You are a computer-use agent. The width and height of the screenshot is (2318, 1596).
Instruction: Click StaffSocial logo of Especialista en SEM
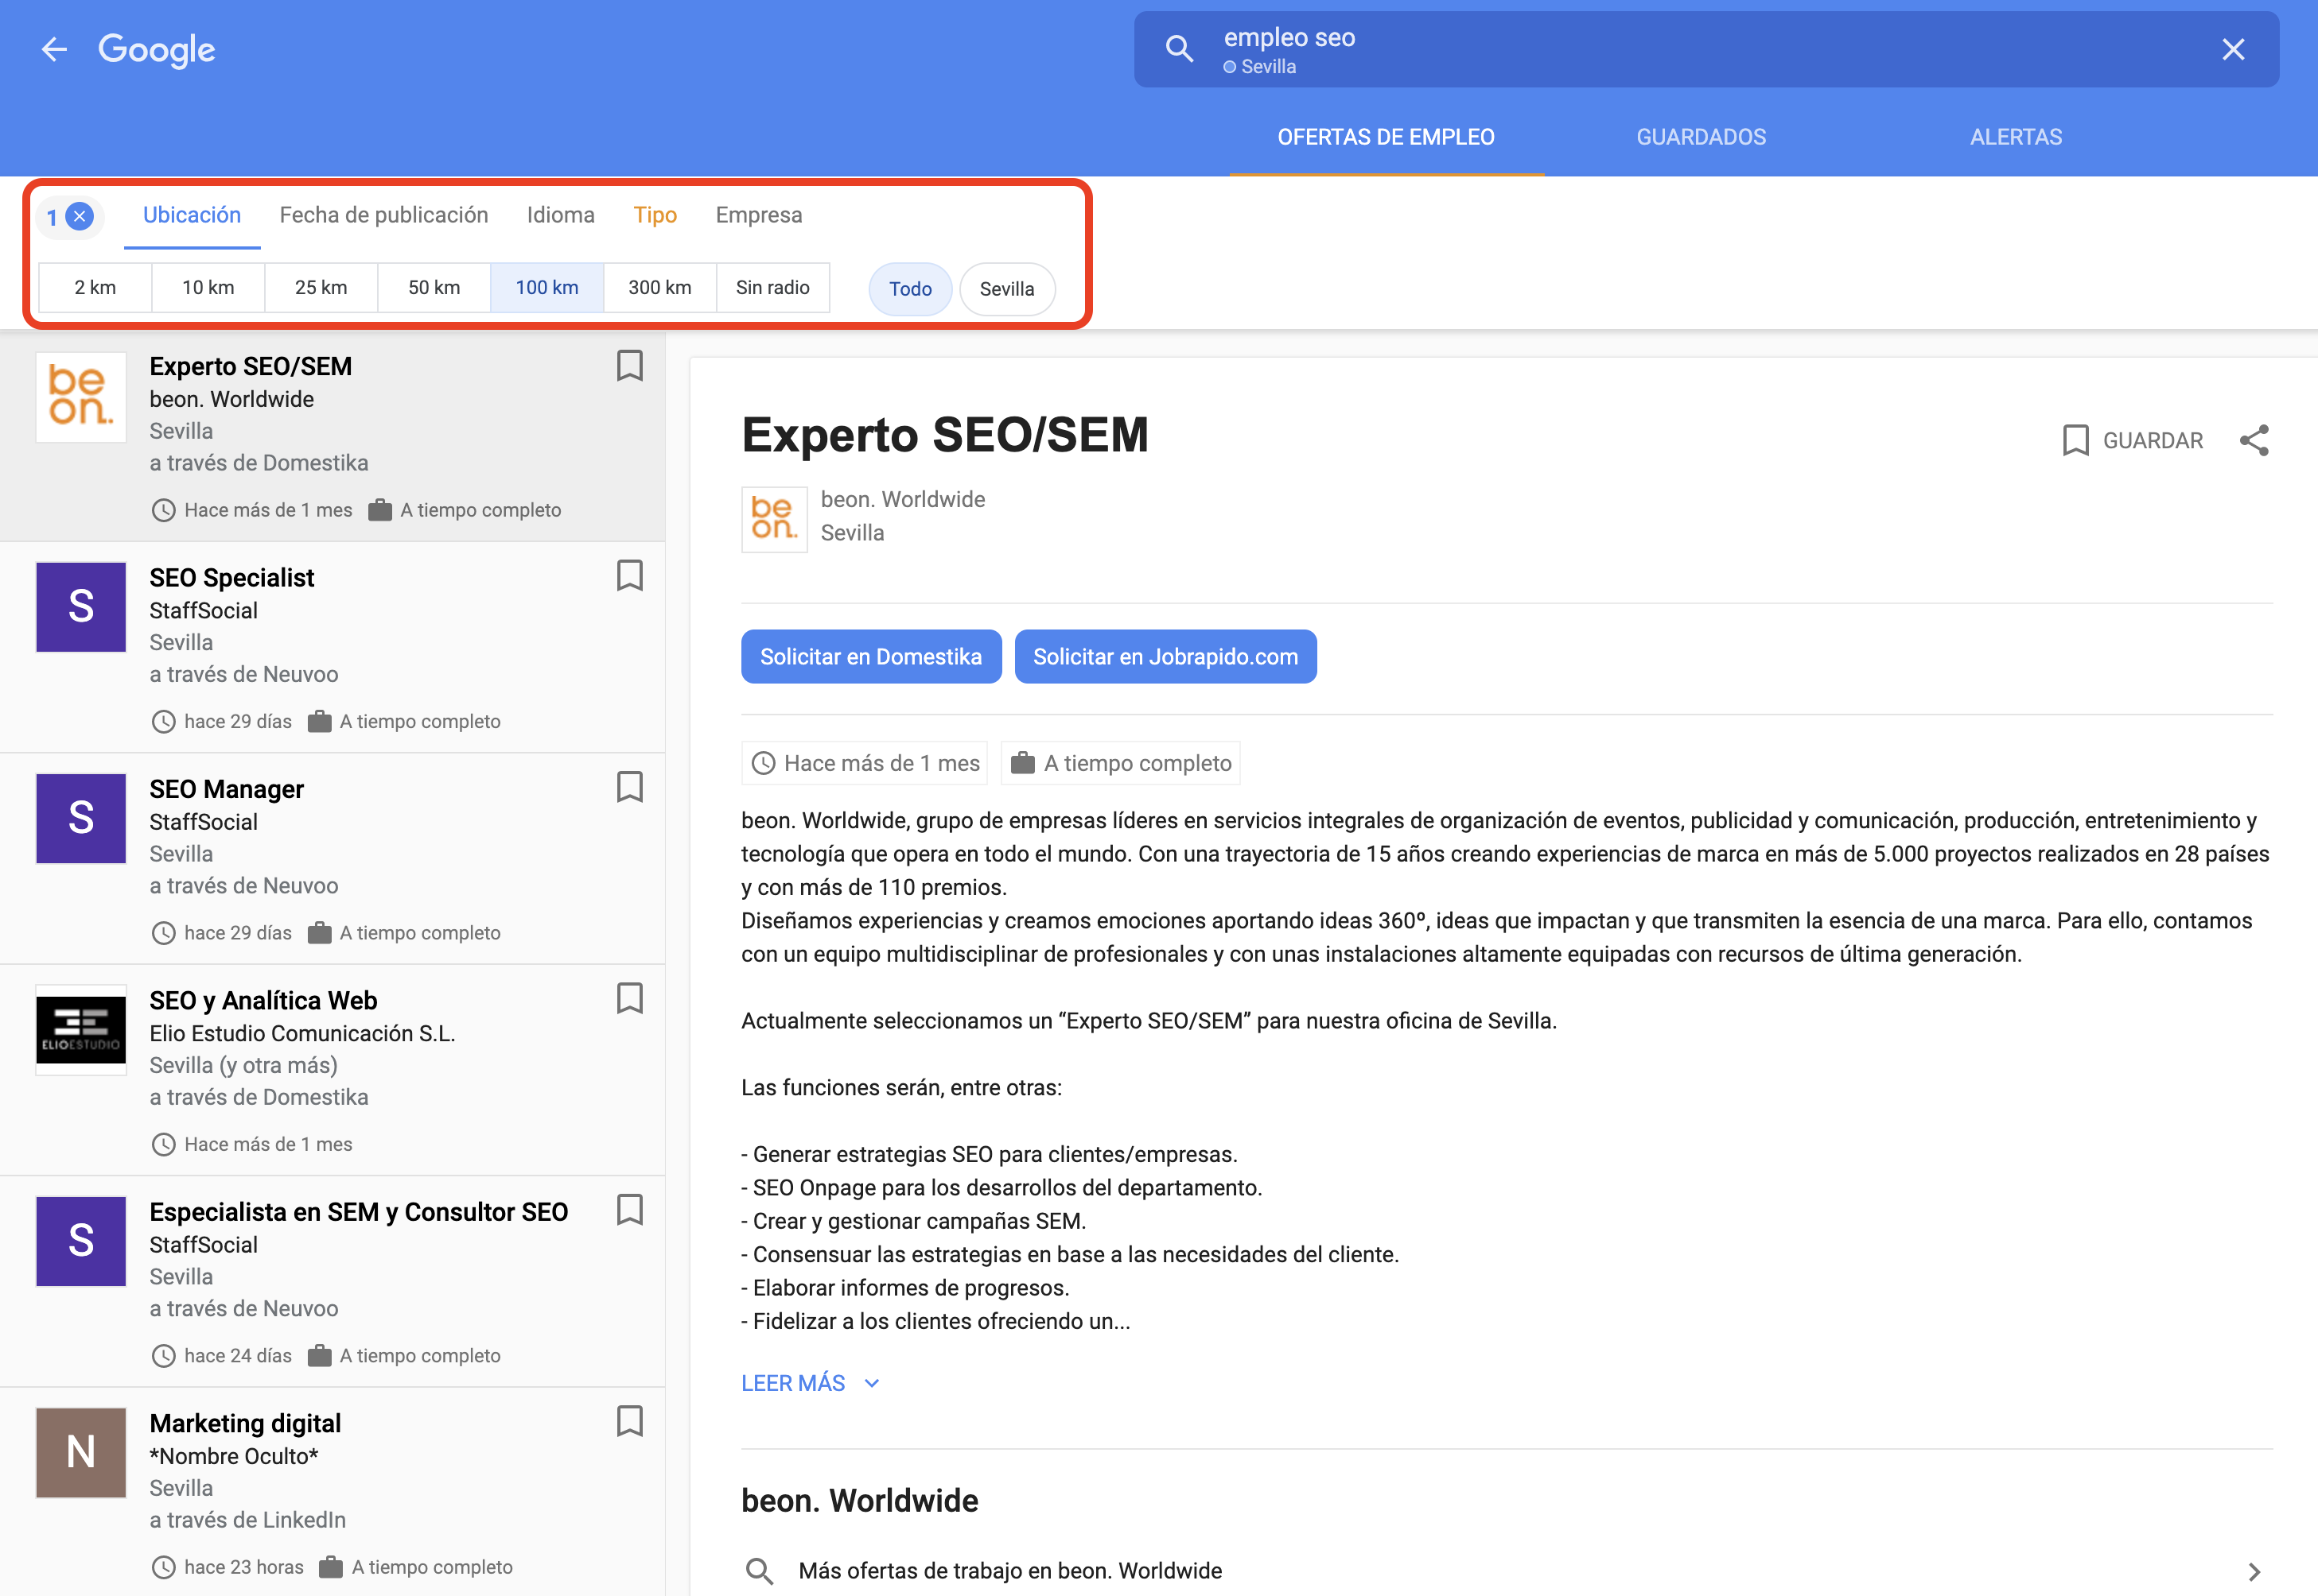(x=81, y=1241)
